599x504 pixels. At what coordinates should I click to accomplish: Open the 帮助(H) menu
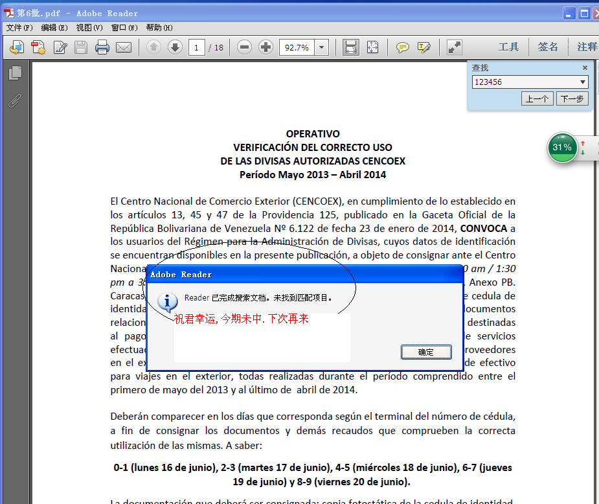click(159, 27)
